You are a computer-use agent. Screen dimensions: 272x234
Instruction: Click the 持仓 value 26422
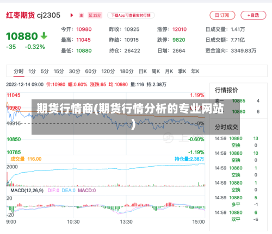[x=132, y=50]
